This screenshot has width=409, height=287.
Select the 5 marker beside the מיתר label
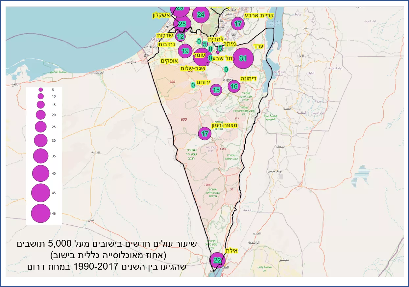pos(220,49)
